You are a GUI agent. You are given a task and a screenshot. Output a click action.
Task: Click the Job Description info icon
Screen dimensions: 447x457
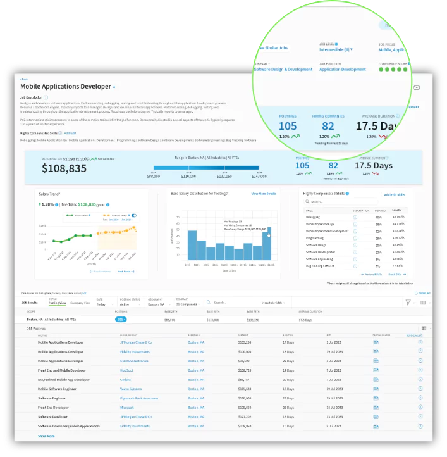(47, 97)
